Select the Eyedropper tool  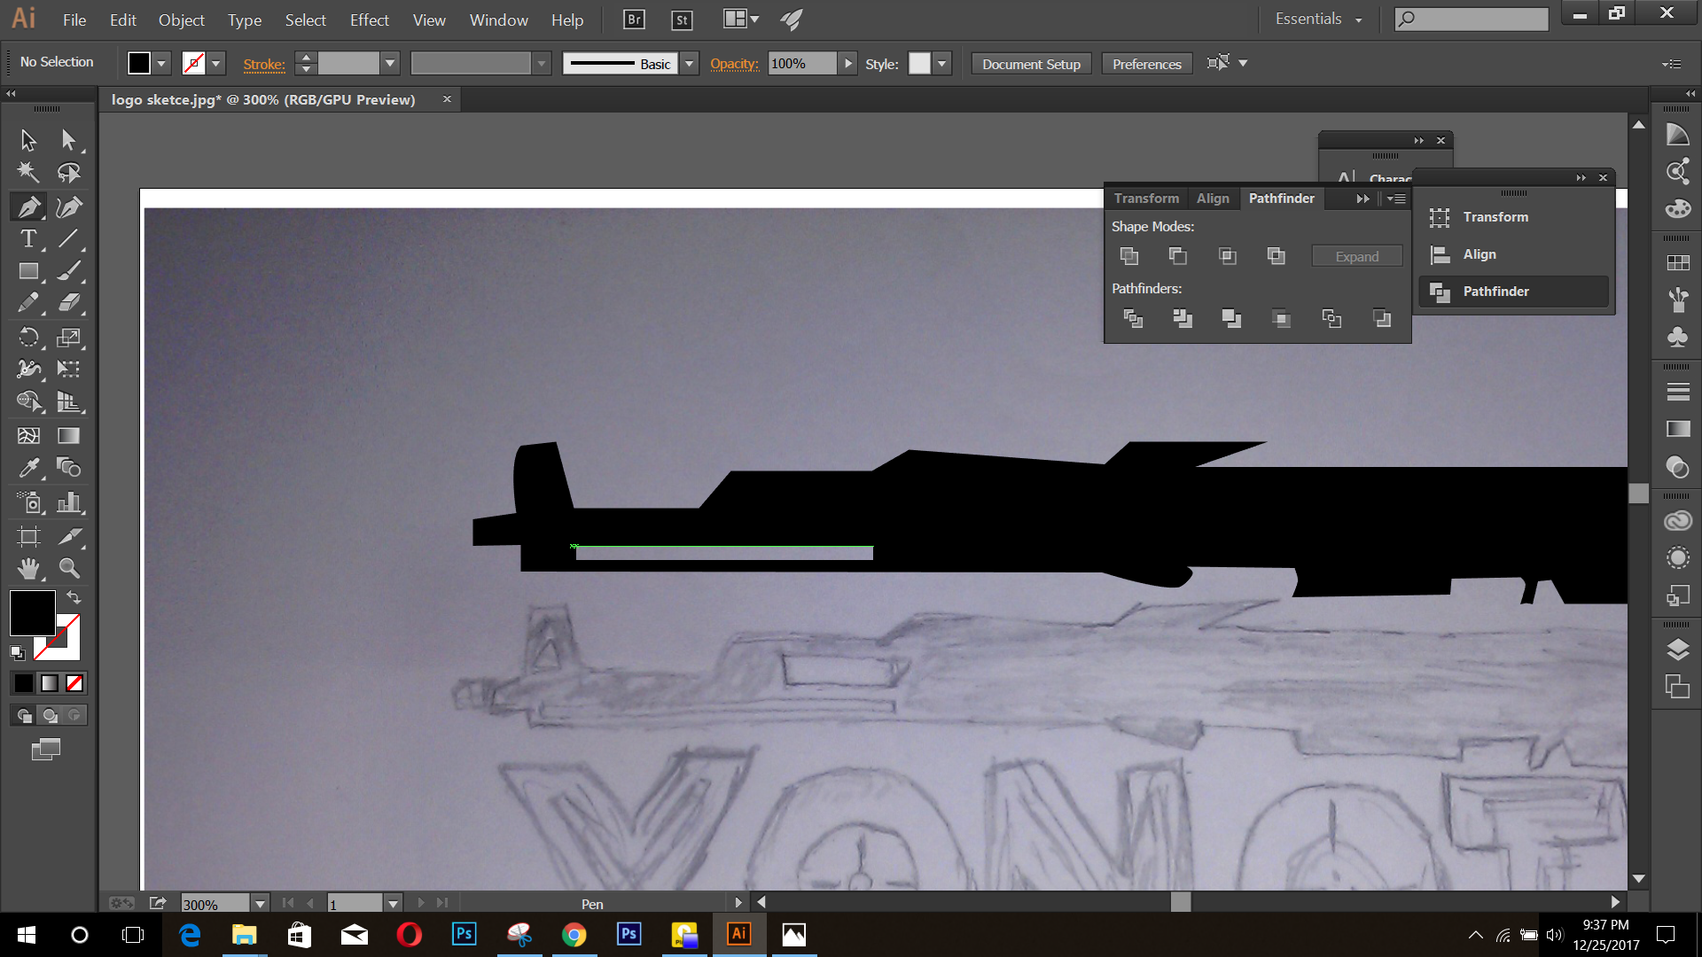point(28,468)
